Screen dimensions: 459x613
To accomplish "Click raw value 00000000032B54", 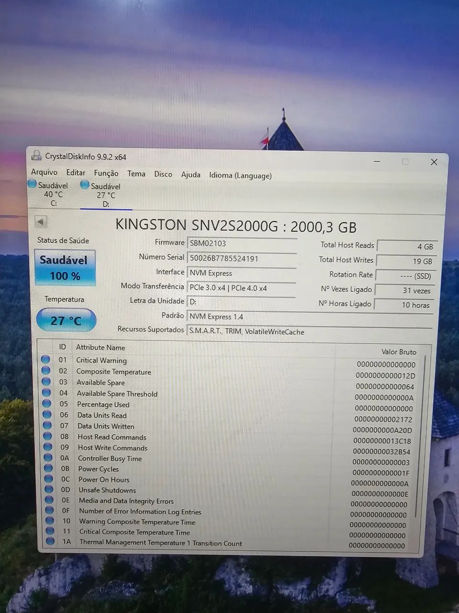I will (382, 451).
